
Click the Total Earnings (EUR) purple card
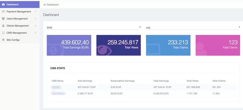[x=69, y=45]
